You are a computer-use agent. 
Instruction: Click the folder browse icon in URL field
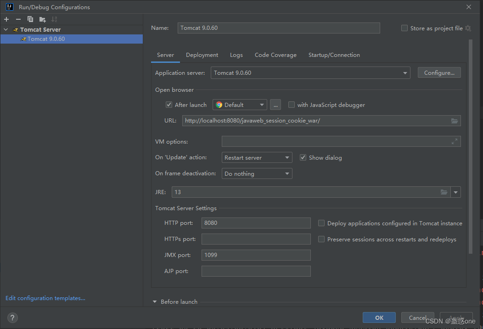(x=454, y=121)
